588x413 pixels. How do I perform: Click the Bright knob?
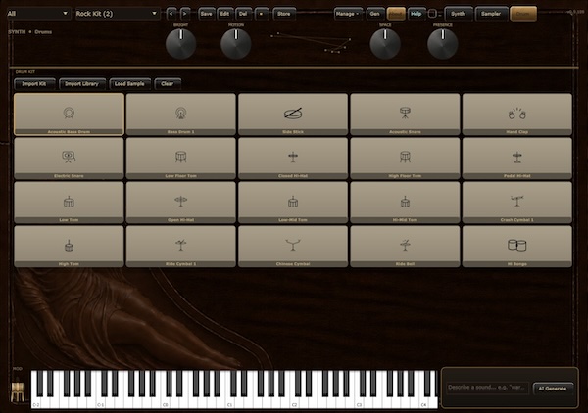180,44
